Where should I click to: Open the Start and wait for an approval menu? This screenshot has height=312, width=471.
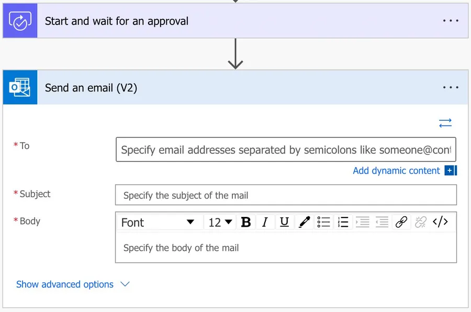tap(451, 21)
